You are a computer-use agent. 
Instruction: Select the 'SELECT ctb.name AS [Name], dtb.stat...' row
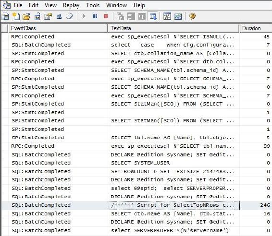pyautogui.click(x=136, y=213)
